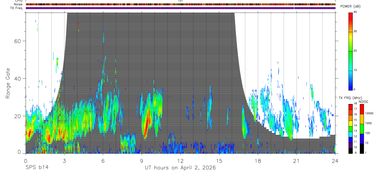Click the 100 label on NOISE scale
377x174 pixels.
367,133
